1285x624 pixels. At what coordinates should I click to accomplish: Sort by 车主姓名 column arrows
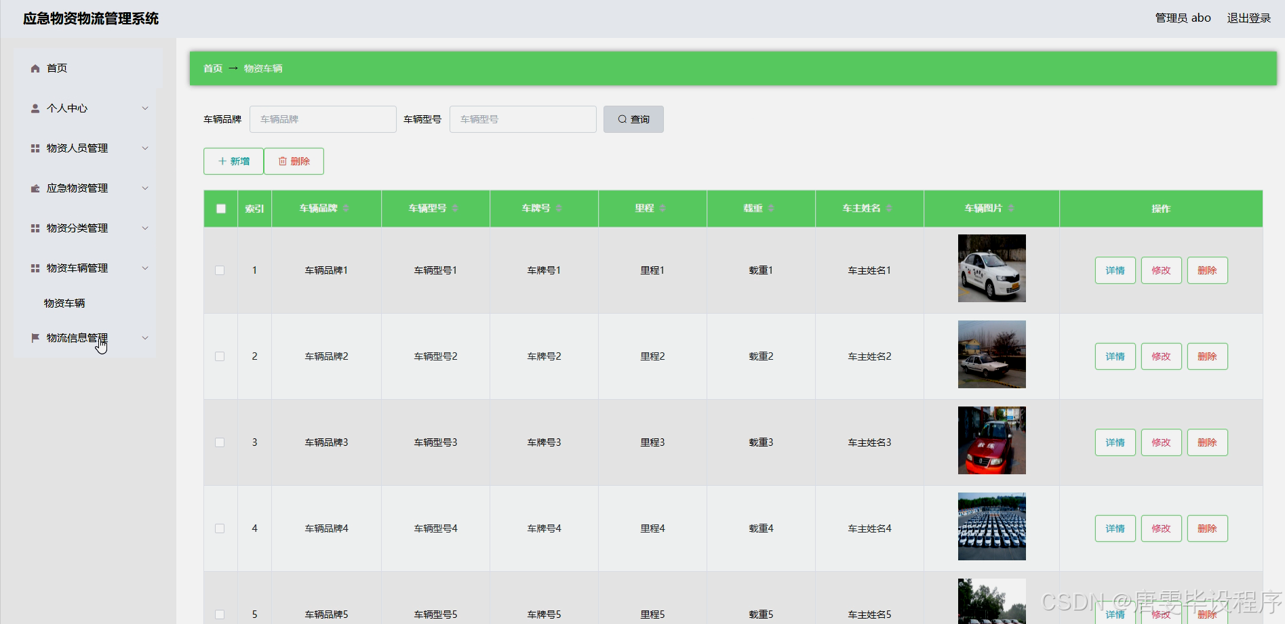point(889,208)
